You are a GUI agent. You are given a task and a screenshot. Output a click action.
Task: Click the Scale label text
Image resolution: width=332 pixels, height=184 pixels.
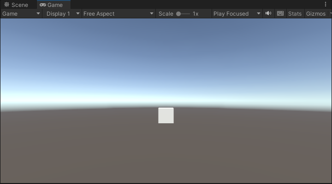click(x=166, y=13)
